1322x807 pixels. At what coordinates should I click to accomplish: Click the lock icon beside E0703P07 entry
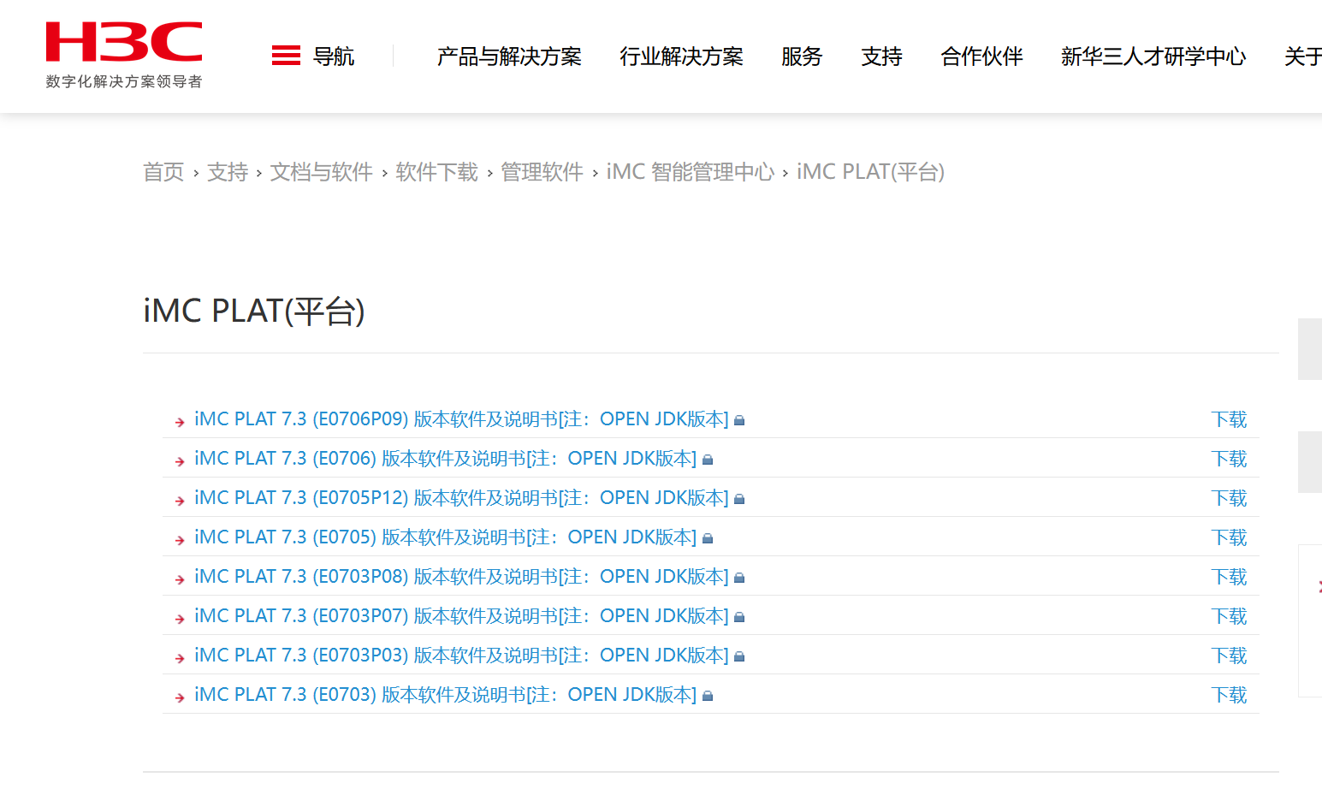(x=739, y=617)
